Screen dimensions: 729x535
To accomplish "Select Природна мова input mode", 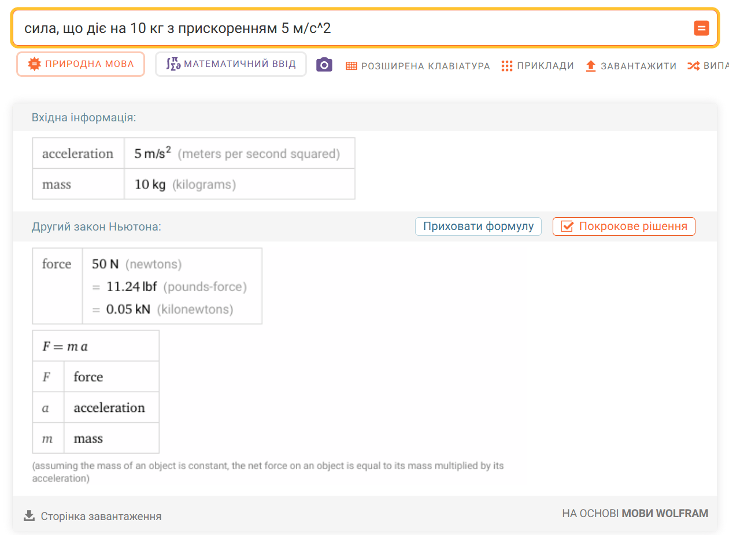I will coord(80,64).
